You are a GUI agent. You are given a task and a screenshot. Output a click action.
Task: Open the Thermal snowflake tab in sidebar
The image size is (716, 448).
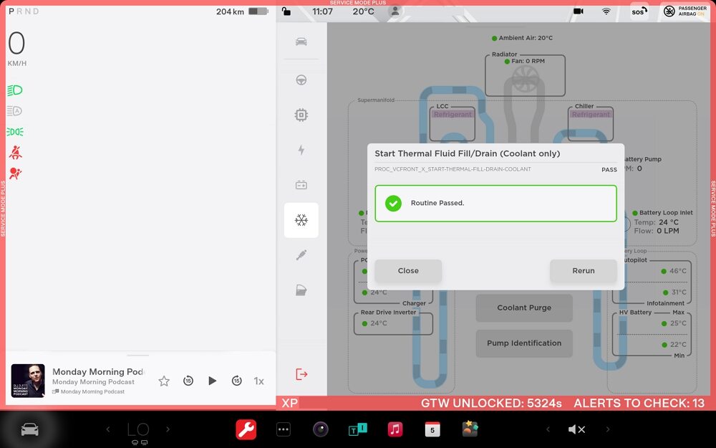[x=301, y=220]
